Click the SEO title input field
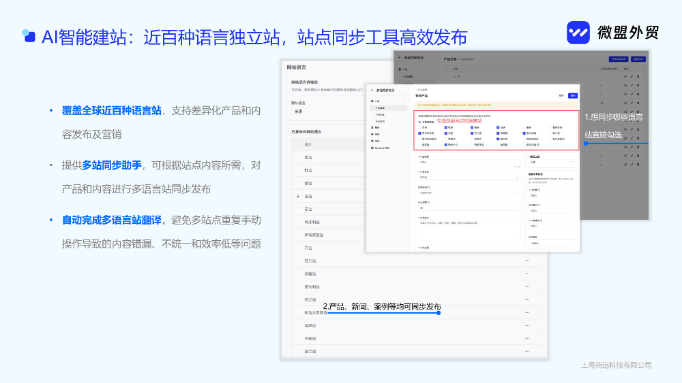 pos(552,196)
